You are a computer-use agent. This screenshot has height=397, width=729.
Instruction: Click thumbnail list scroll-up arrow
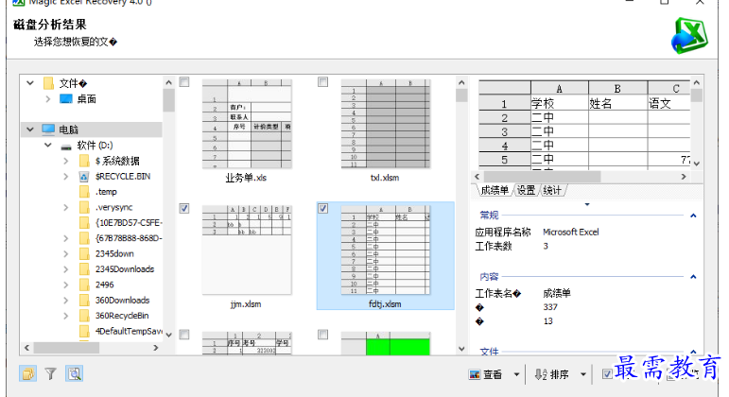pyautogui.click(x=461, y=82)
